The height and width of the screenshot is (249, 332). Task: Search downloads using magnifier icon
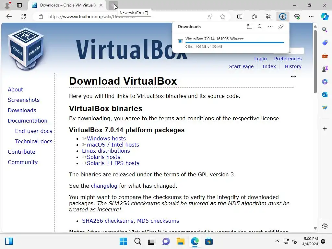260,27
